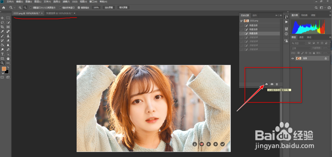
Task: Toggle Quick Mask mode
Action: point(3,77)
